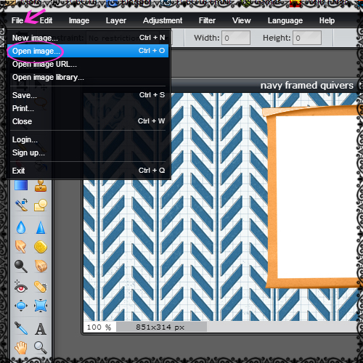Viewport: 363px width, 363px height.
Task: Select the yellow Sponge tool
Action: click(41, 247)
